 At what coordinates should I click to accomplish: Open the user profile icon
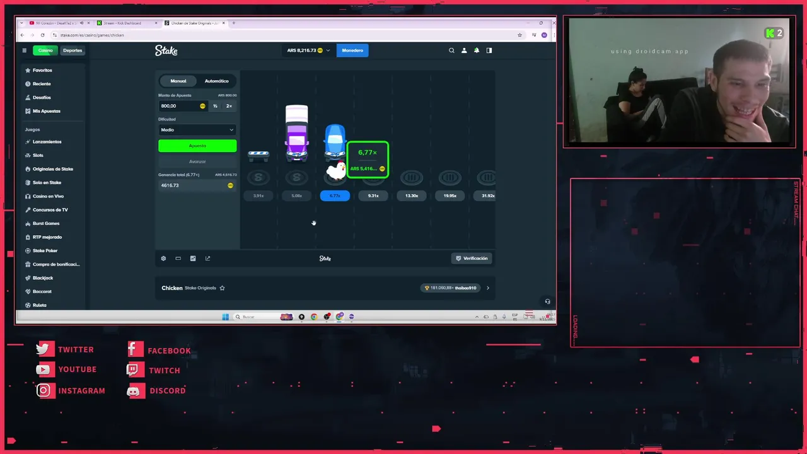pyautogui.click(x=464, y=50)
